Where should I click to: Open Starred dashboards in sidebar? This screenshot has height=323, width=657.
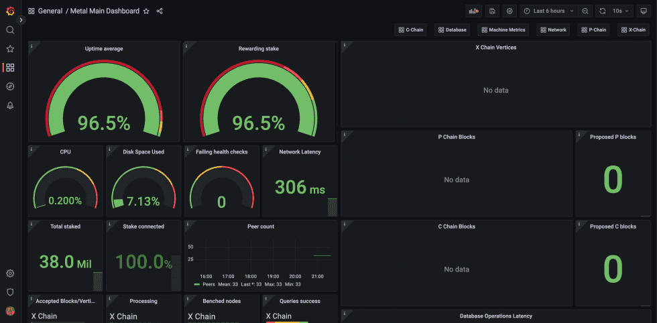pyautogui.click(x=11, y=49)
